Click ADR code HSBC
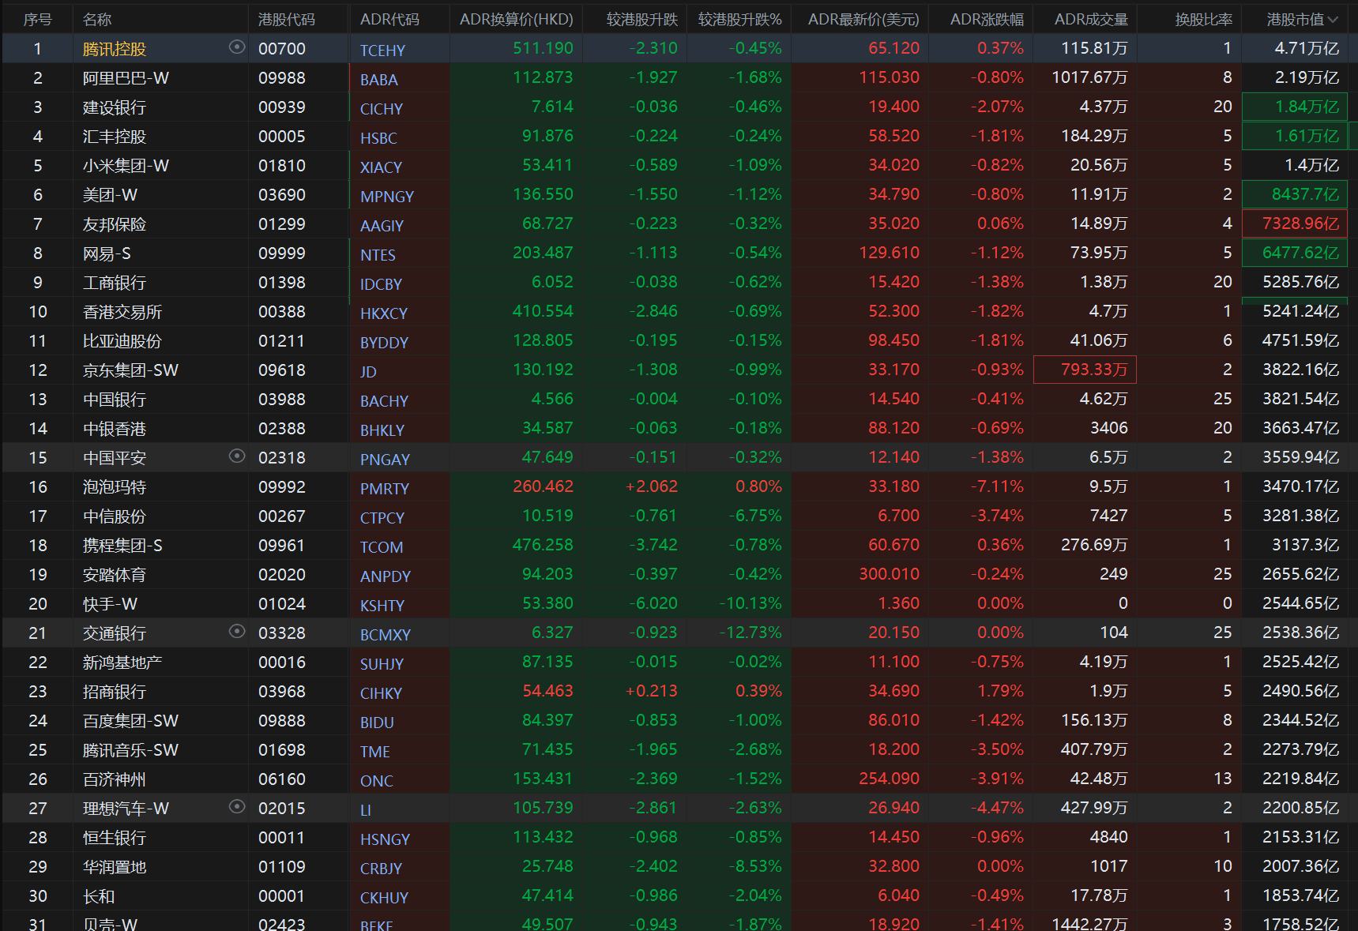The image size is (1358, 931). coord(378,137)
